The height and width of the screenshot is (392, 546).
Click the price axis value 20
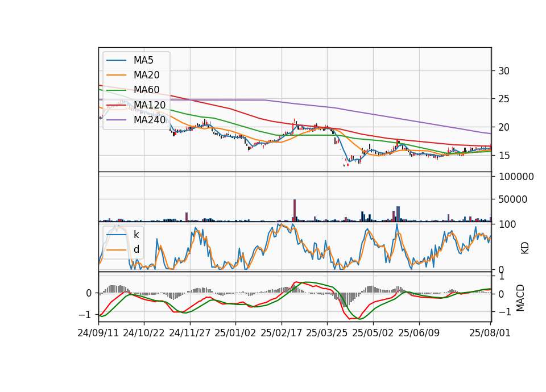[504, 127]
